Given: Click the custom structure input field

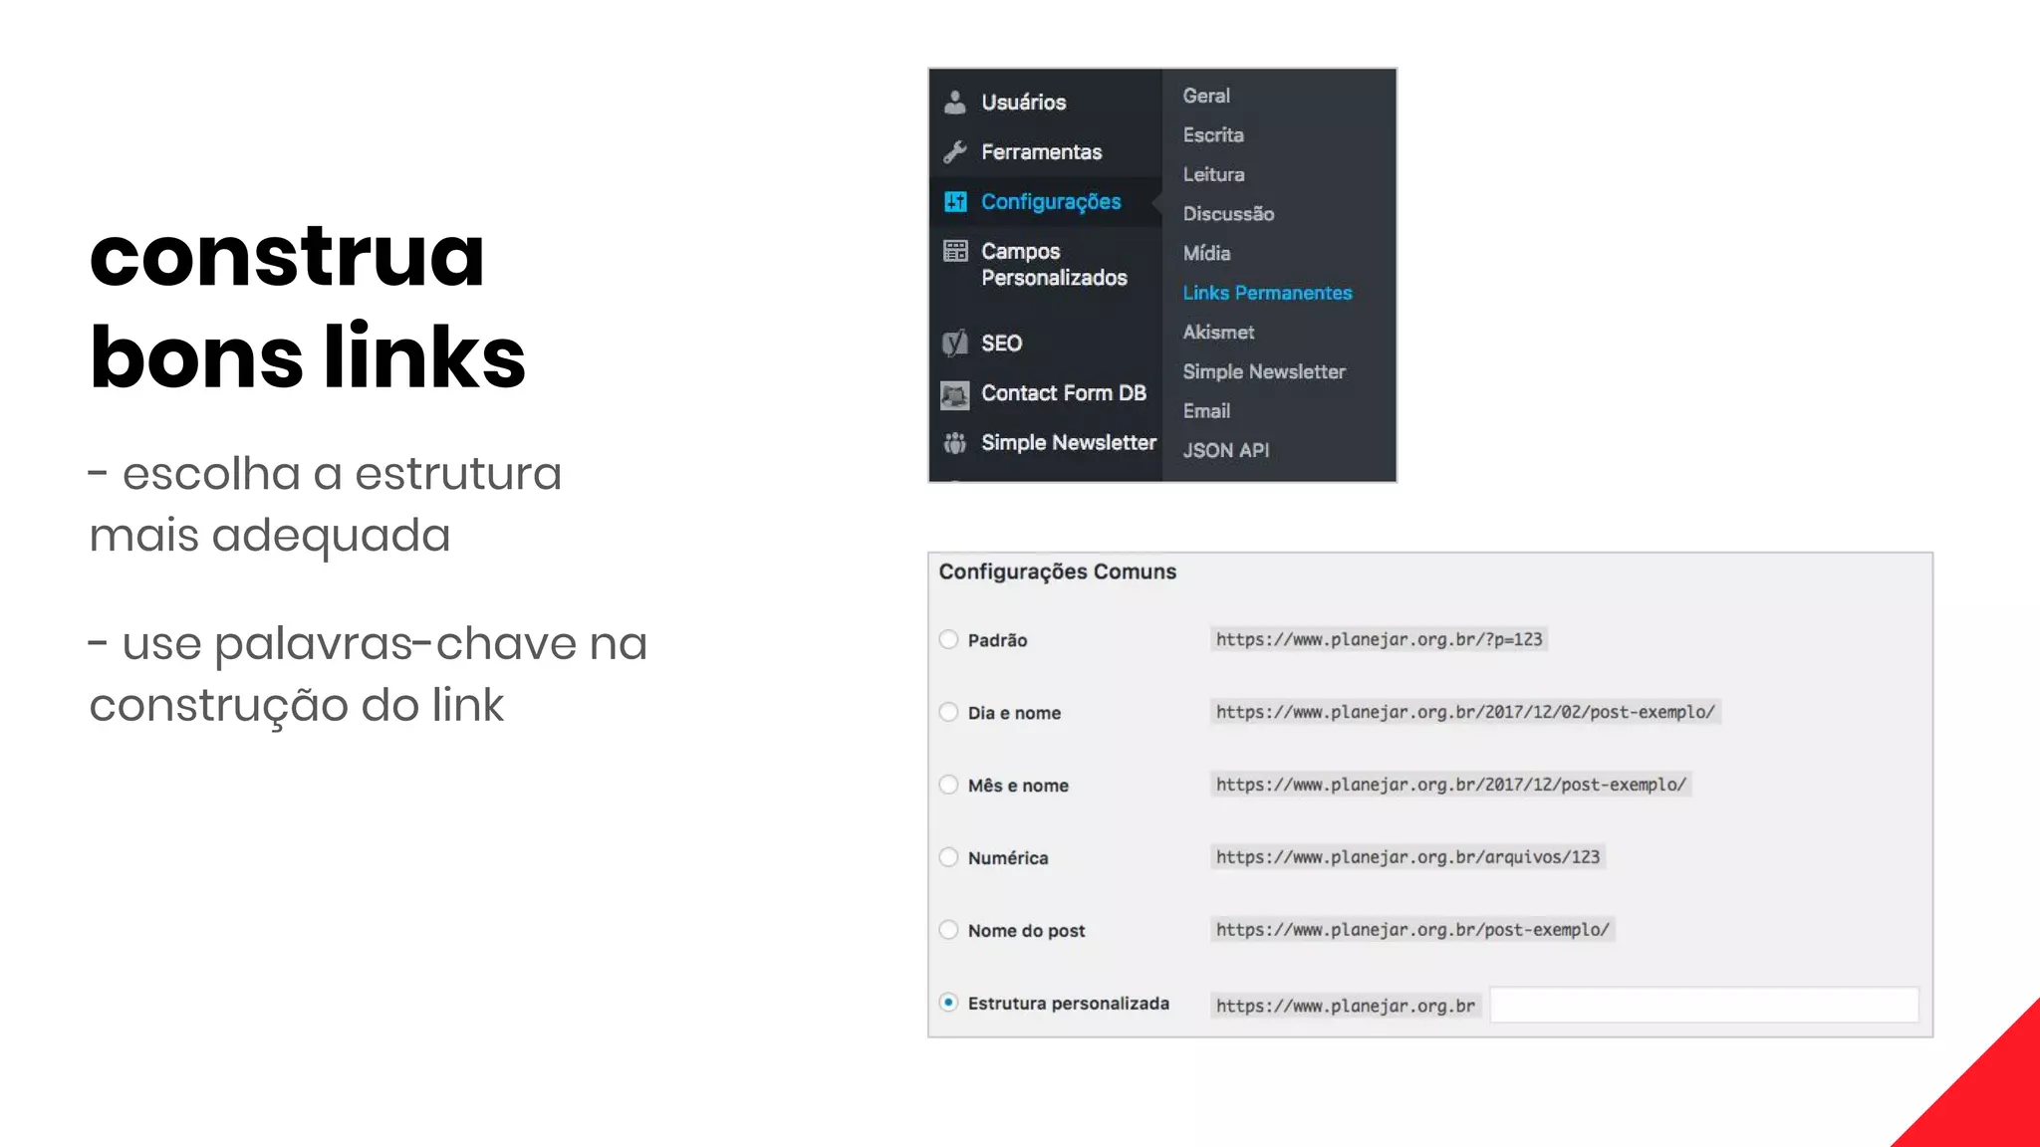Looking at the screenshot, I should [x=1704, y=1005].
